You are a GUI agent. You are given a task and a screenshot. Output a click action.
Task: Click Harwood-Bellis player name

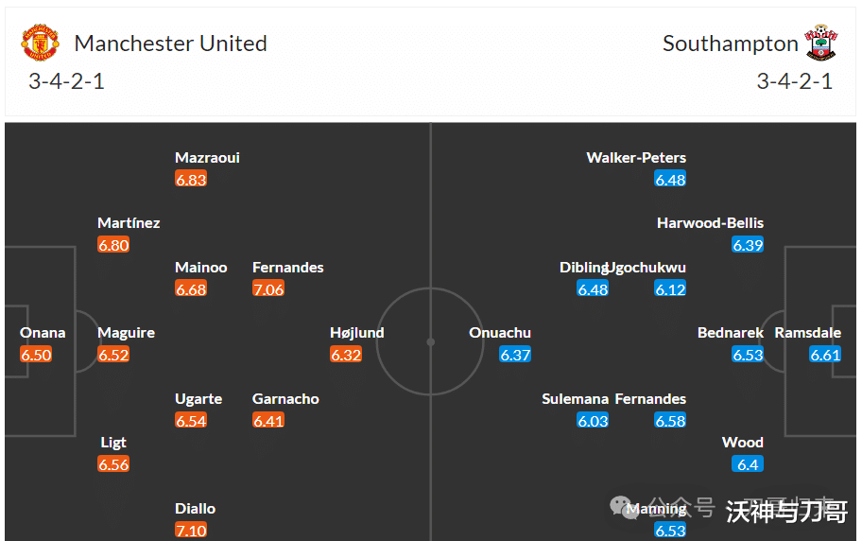coord(710,223)
